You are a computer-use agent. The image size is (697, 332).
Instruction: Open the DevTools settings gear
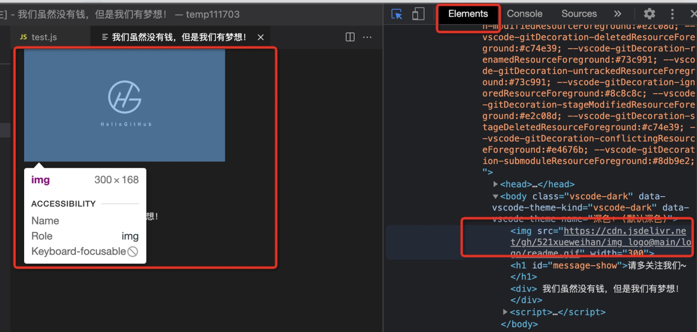pos(649,14)
